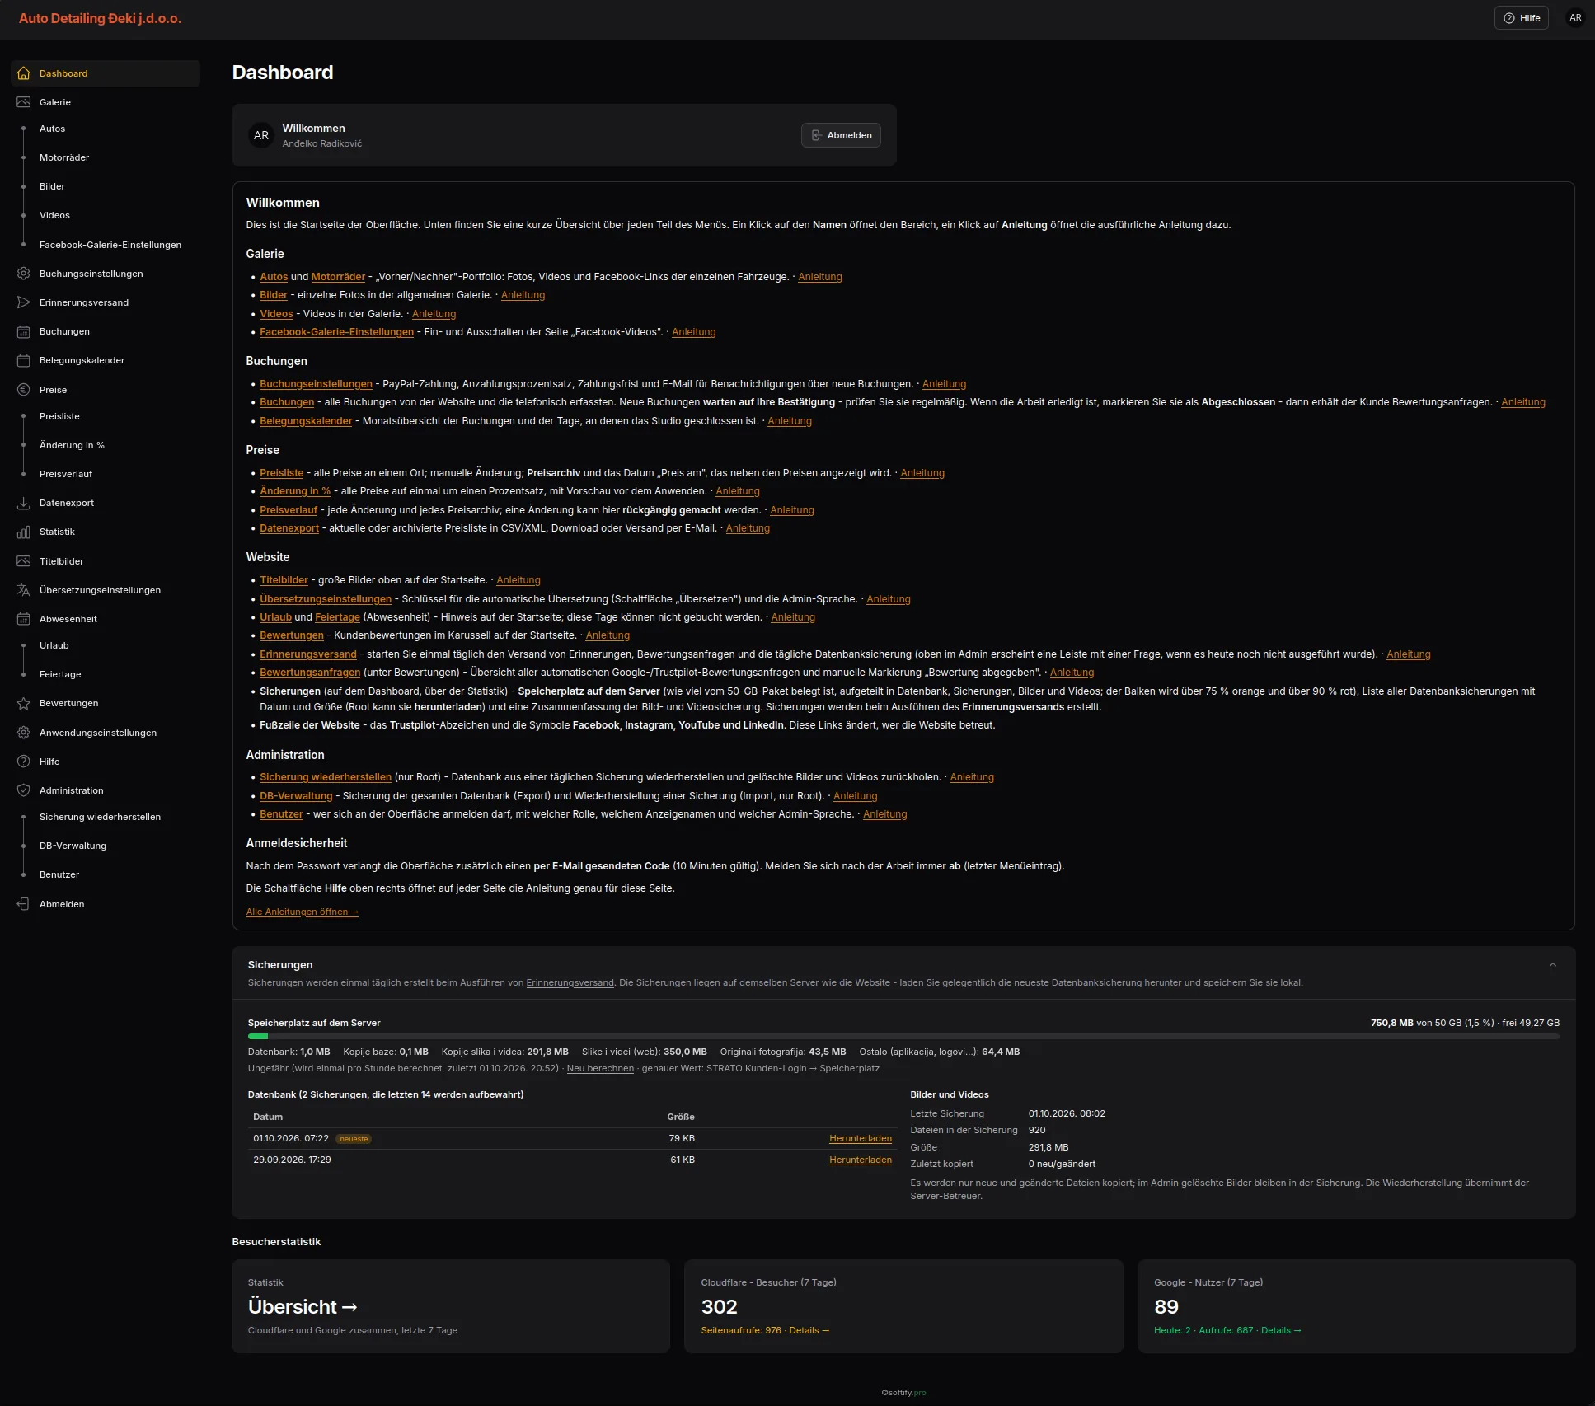Image resolution: width=1595 pixels, height=1406 pixels.
Task: Open Motorräder submenu item
Action: click(x=64, y=157)
